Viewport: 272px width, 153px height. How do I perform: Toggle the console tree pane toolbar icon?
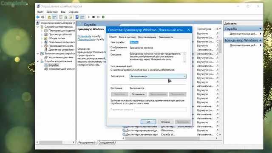54,17
